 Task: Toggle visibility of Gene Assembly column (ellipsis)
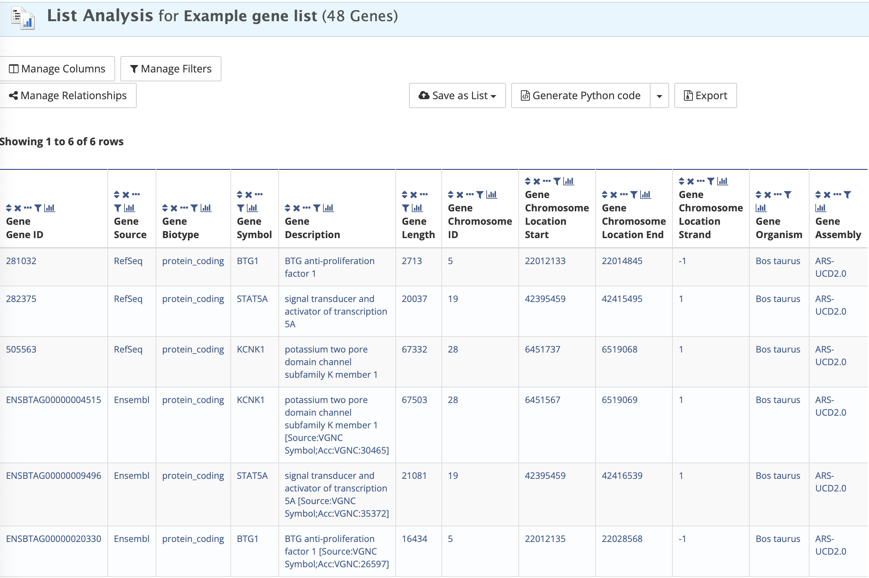tap(837, 194)
